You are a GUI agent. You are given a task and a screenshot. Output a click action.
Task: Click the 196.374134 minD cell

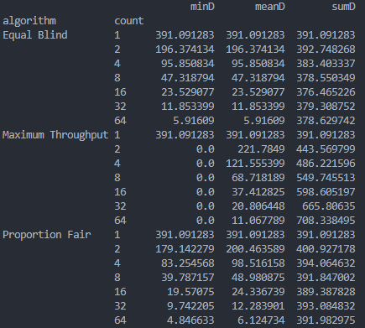pos(185,49)
